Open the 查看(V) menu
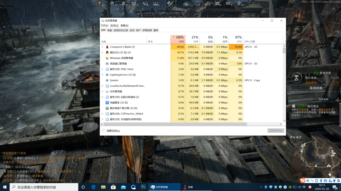The image size is (341, 191). (124, 25)
